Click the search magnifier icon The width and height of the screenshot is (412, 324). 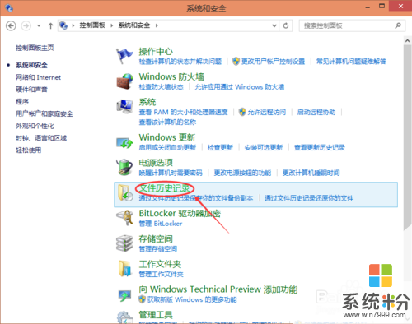tap(398, 25)
